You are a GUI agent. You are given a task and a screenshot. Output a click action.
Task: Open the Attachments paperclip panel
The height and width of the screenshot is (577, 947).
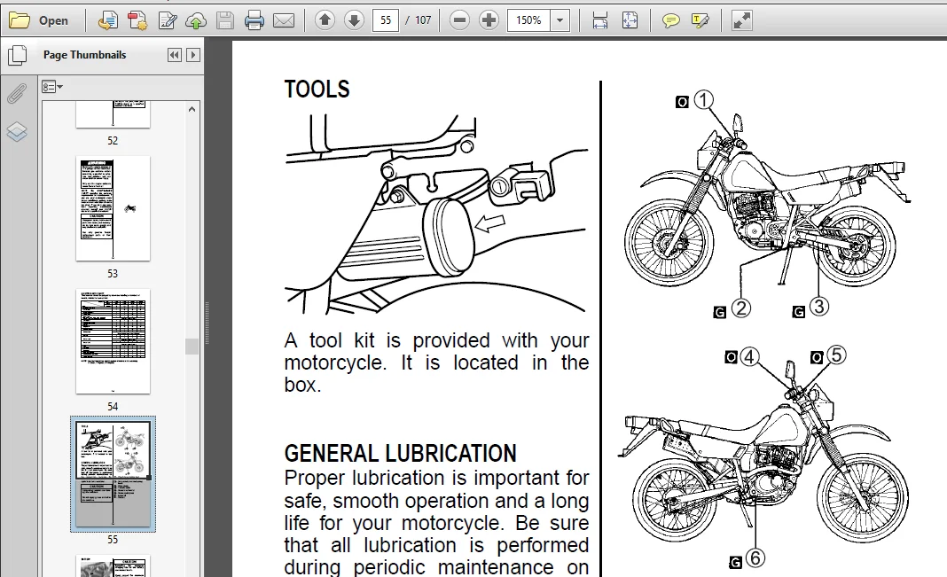tap(18, 94)
